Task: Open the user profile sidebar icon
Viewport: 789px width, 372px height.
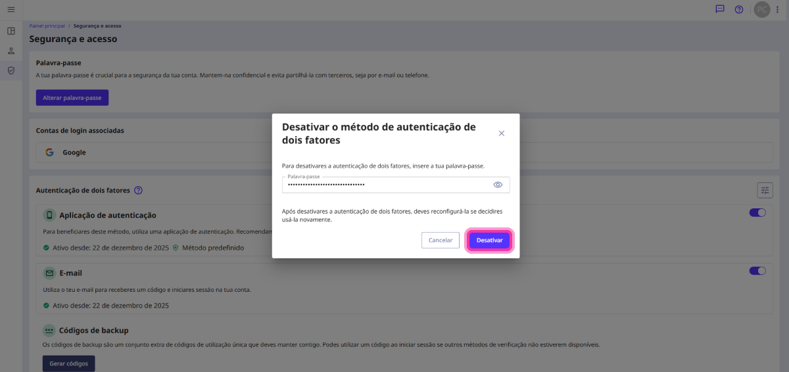Action: (11, 51)
